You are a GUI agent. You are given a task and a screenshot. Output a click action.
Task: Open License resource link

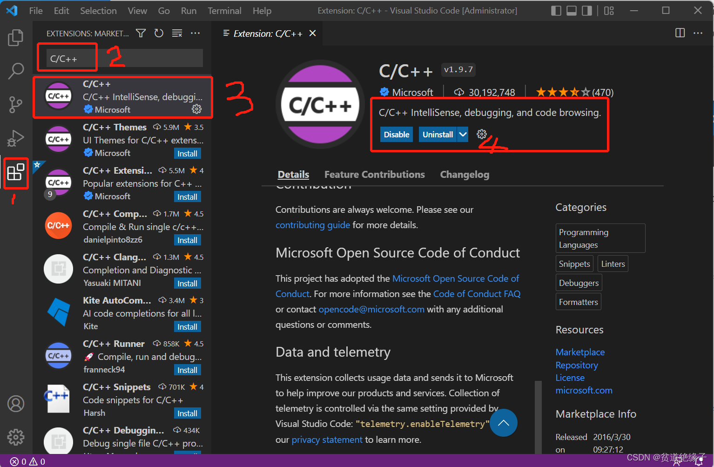[570, 378]
